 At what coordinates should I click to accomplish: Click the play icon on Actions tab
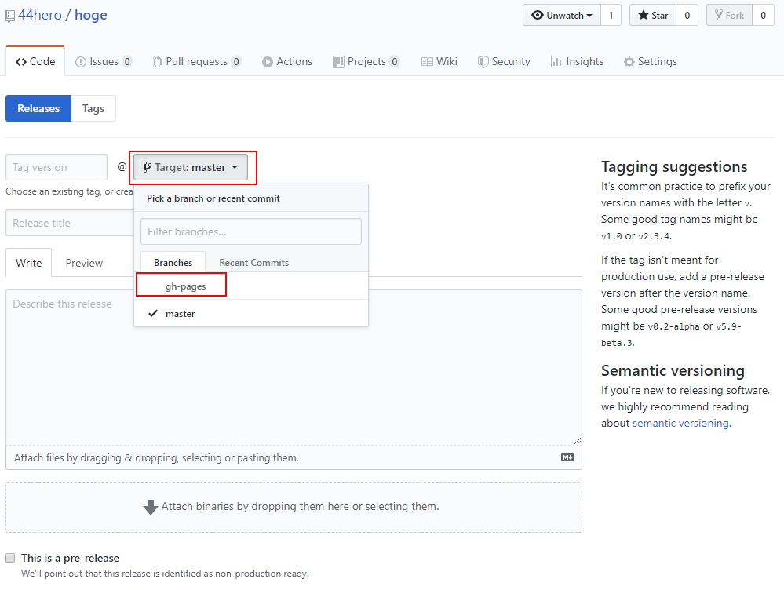[x=268, y=62]
